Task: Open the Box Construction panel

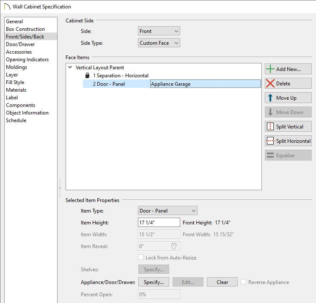Action: click(31, 29)
